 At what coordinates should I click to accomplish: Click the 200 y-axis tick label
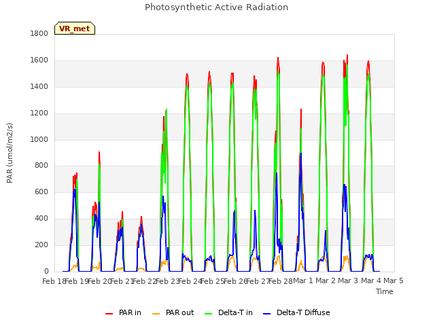(41, 244)
